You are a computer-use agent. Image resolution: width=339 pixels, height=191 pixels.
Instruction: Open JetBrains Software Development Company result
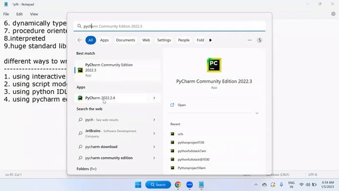coord(118,133)
